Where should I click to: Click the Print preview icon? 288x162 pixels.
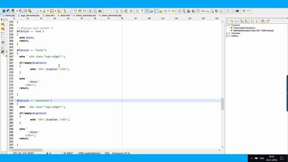(x=95, y=11)
